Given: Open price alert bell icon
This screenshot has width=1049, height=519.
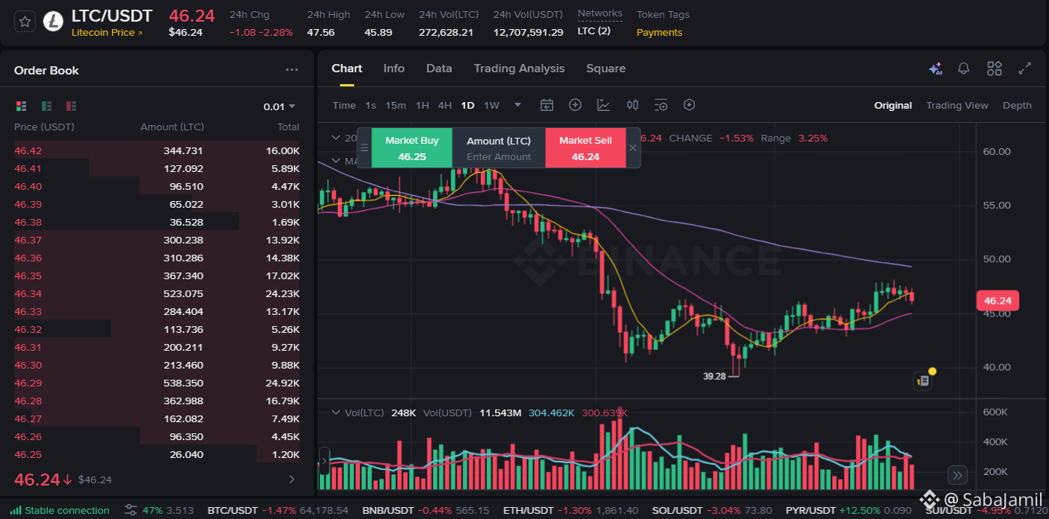Looking at the screenshot, I should (x=963, y=69).
